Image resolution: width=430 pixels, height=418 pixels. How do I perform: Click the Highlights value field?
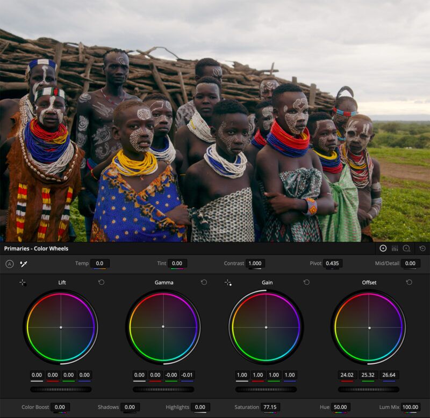coord(200,407)
